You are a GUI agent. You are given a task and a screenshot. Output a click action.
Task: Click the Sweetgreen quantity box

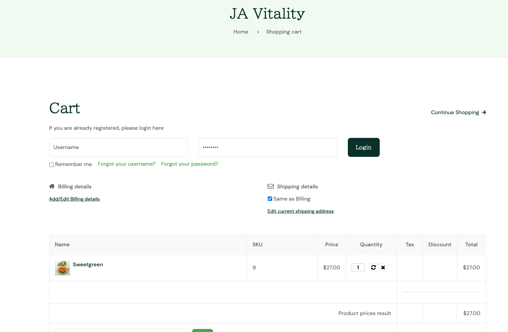pyautogui.click(x=358, y=267)
